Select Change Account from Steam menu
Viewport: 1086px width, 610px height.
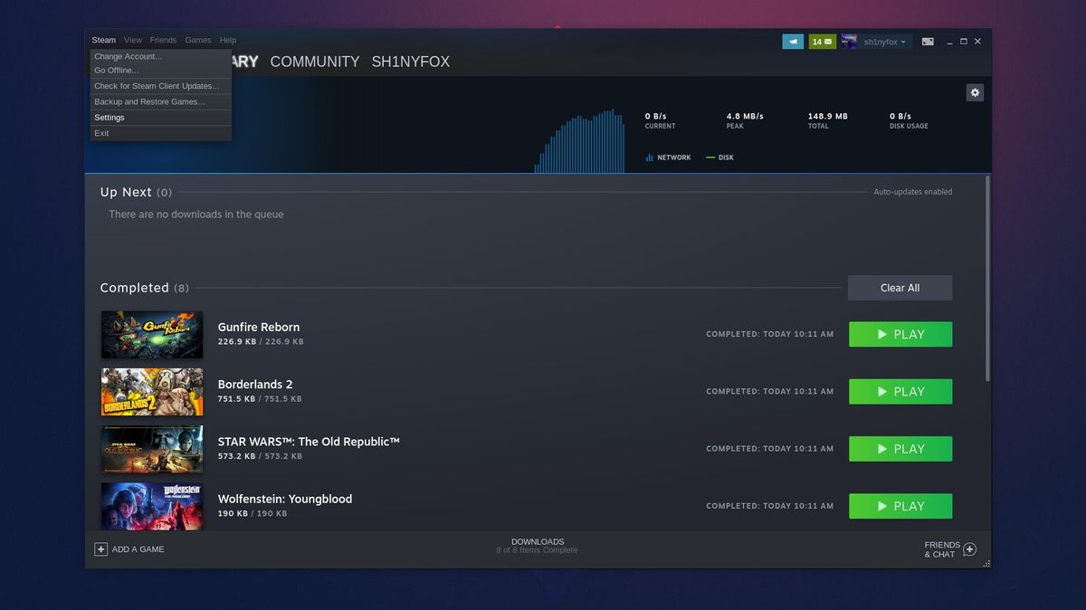(x=160, y=56)
